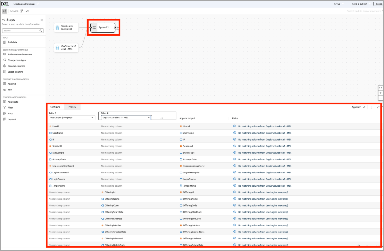Screen dimensions: 384x251
Task: Select the OrgStructureBeta1 - MSL node
Action: (66, 47)
